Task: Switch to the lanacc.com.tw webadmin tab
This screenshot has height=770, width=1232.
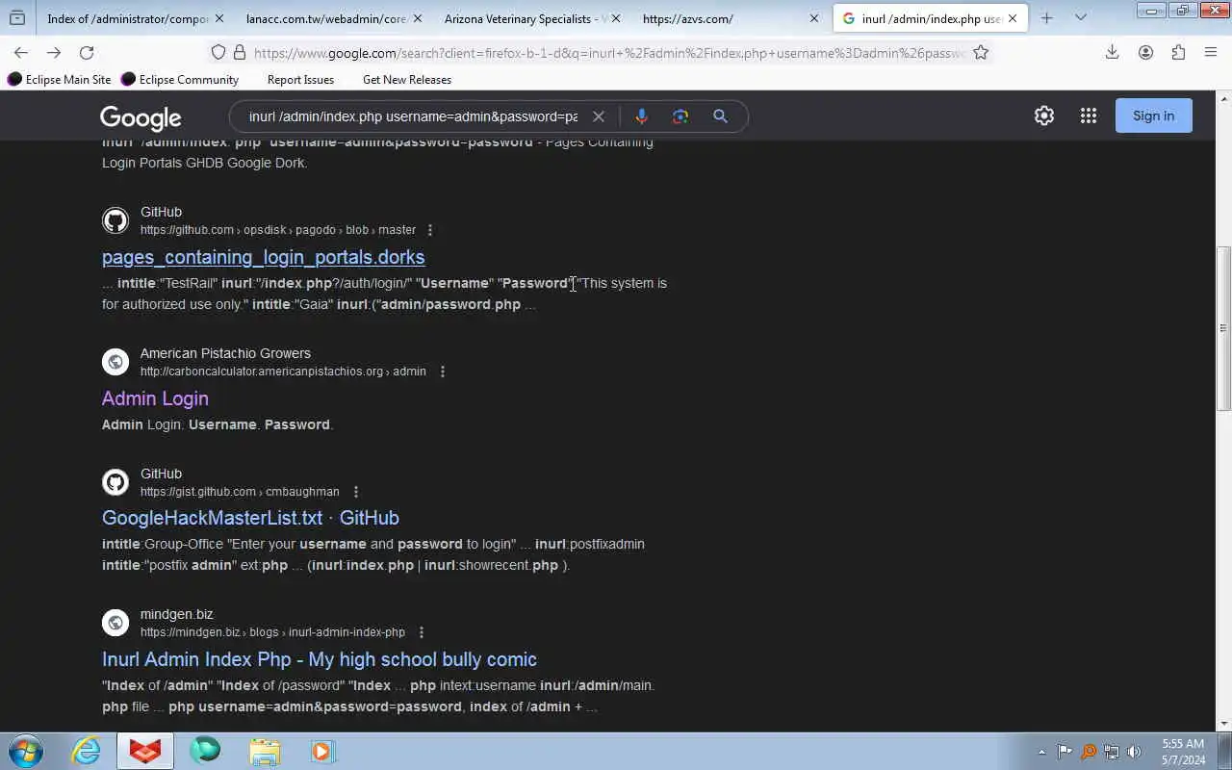Action: pyautogui.click(x=325, y=18)
